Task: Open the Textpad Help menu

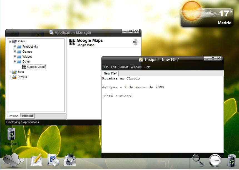Action: [x=147, y=67]
